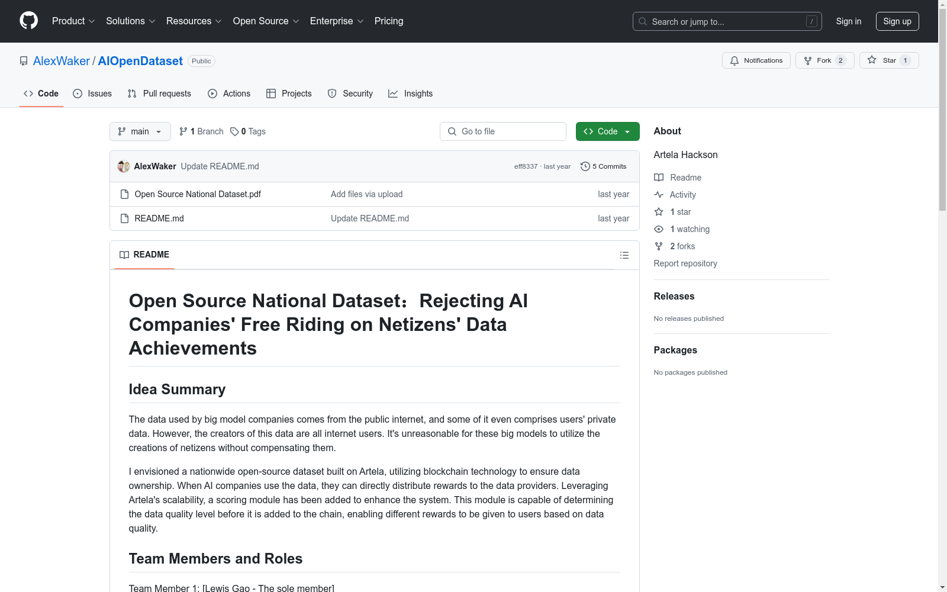The image size is (947, 592).
Task: Click the page vertical scrollbar thumb
Action: pyautogui.click(x=942, y=110)
